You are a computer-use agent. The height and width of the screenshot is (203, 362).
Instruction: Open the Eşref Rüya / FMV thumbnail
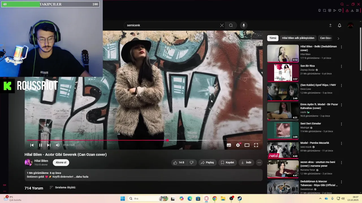[x=283, y=92]
